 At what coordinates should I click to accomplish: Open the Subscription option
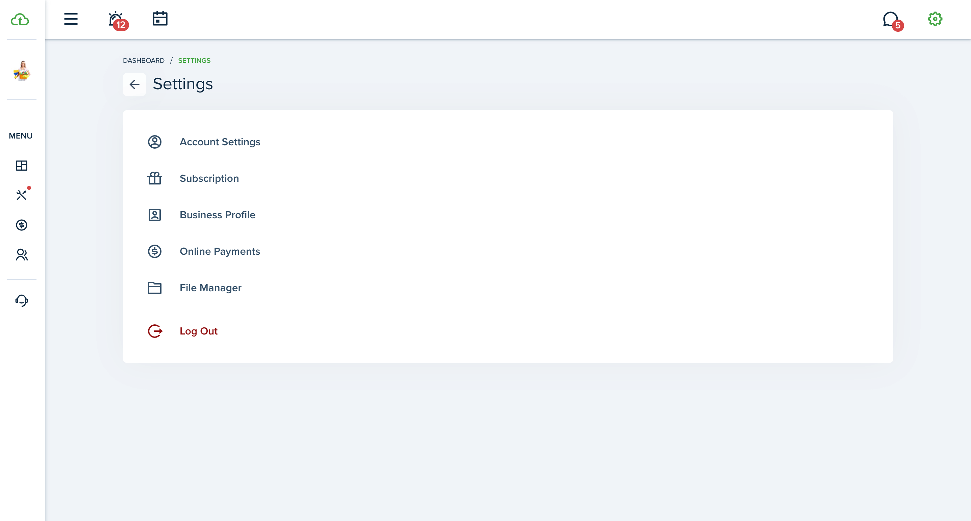click(x=209, y=178)
